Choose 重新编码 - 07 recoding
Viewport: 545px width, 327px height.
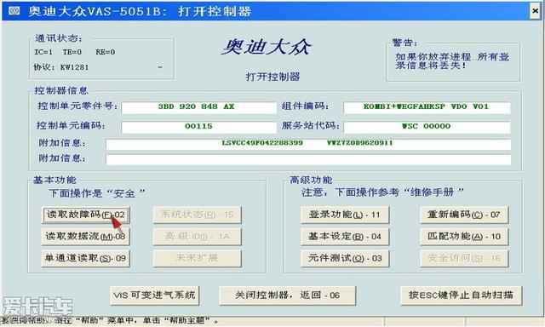pyautogui.click(x=464, y=215)
